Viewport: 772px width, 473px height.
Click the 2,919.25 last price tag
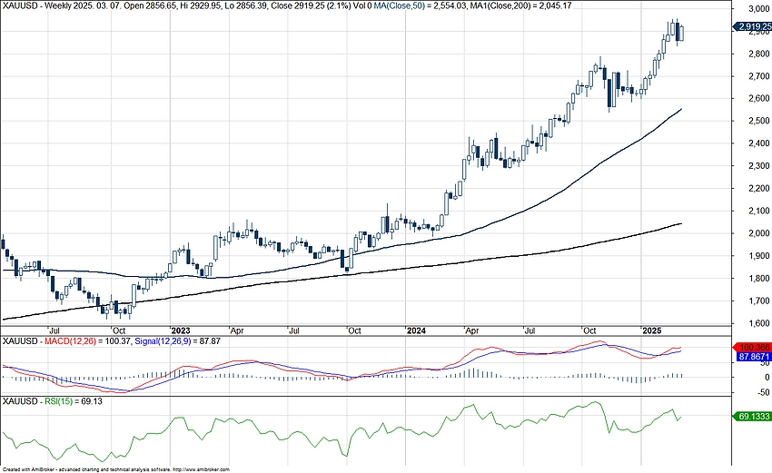[x=750, y=27]
